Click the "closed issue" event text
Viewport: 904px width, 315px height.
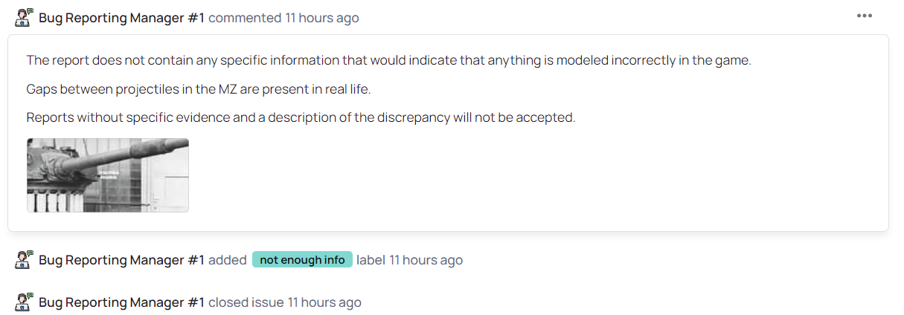click(246, 302)
